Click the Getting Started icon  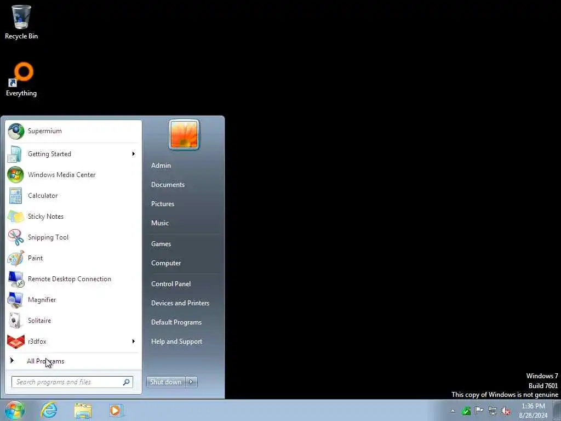click(x=15, y=154)
